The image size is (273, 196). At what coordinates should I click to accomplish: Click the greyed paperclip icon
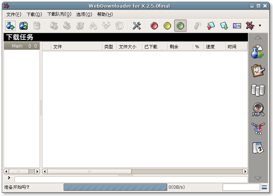pyautogui.click(x=197, y=26)
